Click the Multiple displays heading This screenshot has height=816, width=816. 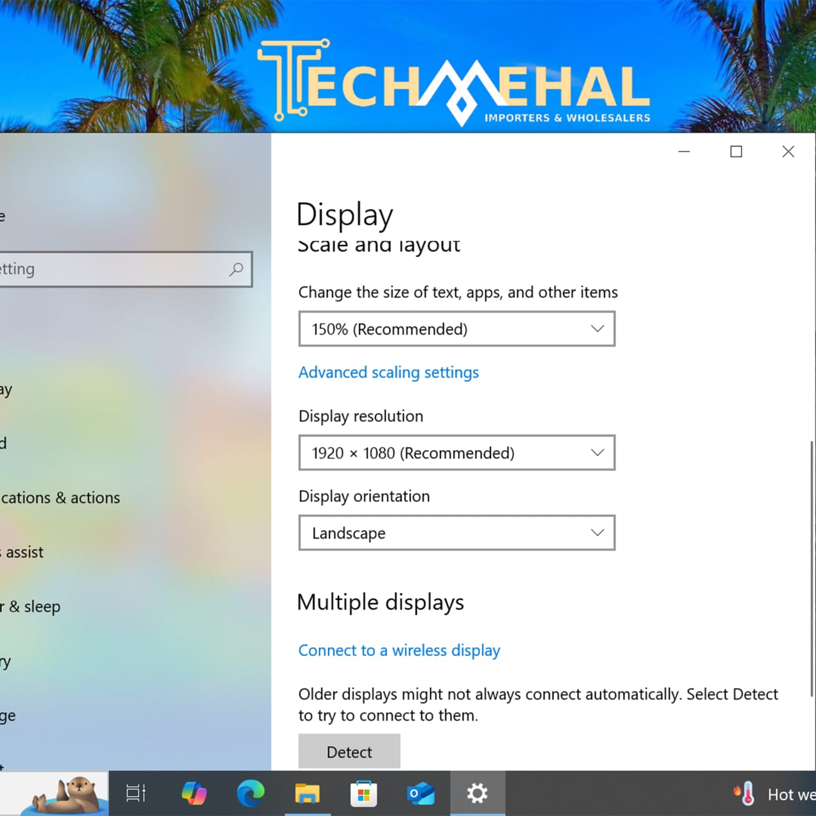point(381,602)
